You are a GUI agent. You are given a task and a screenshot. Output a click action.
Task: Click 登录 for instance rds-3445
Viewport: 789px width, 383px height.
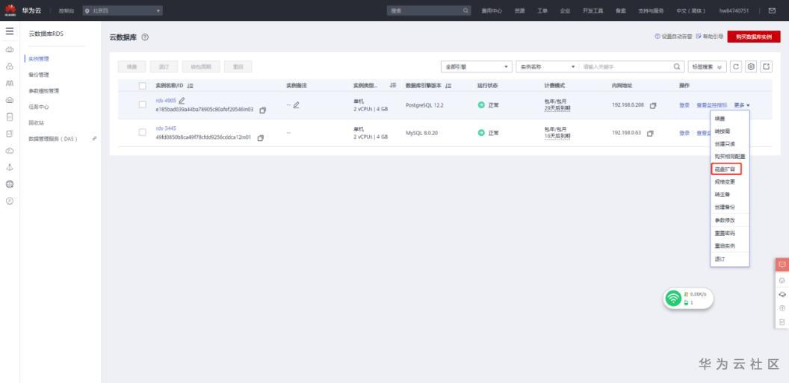[684, 133]
